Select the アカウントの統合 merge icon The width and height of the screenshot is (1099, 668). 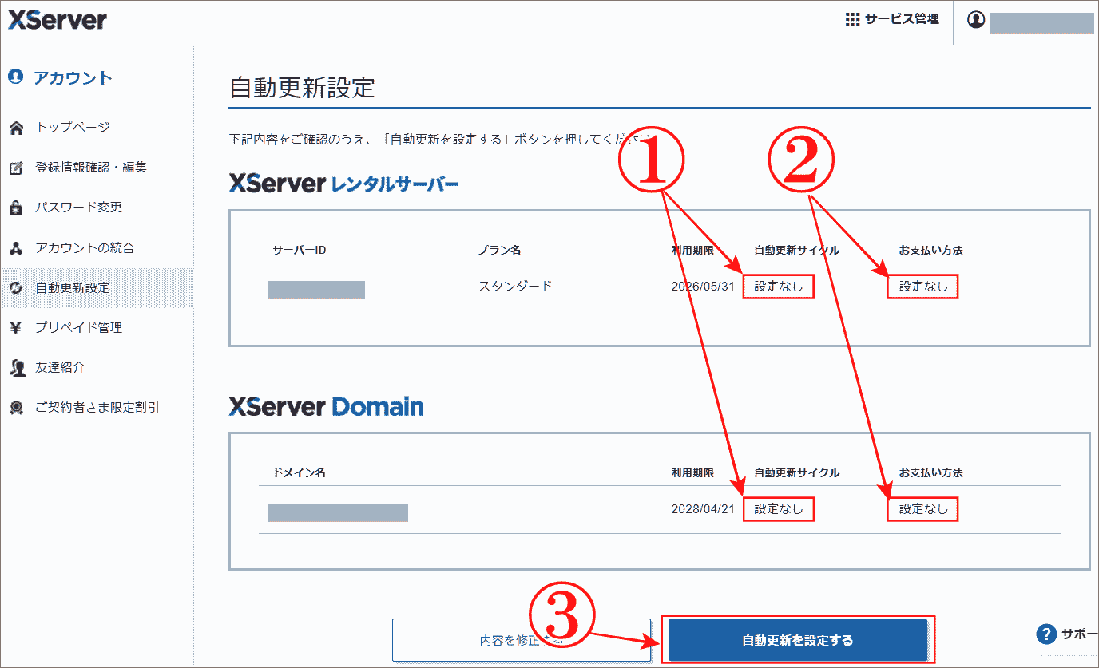coord(17,247)
